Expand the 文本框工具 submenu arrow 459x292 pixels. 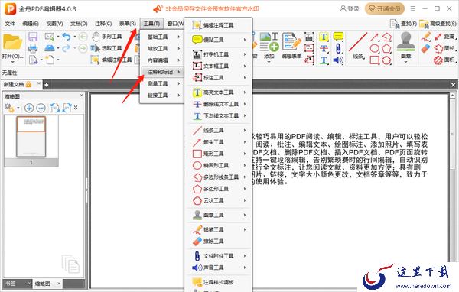(245, 67)
